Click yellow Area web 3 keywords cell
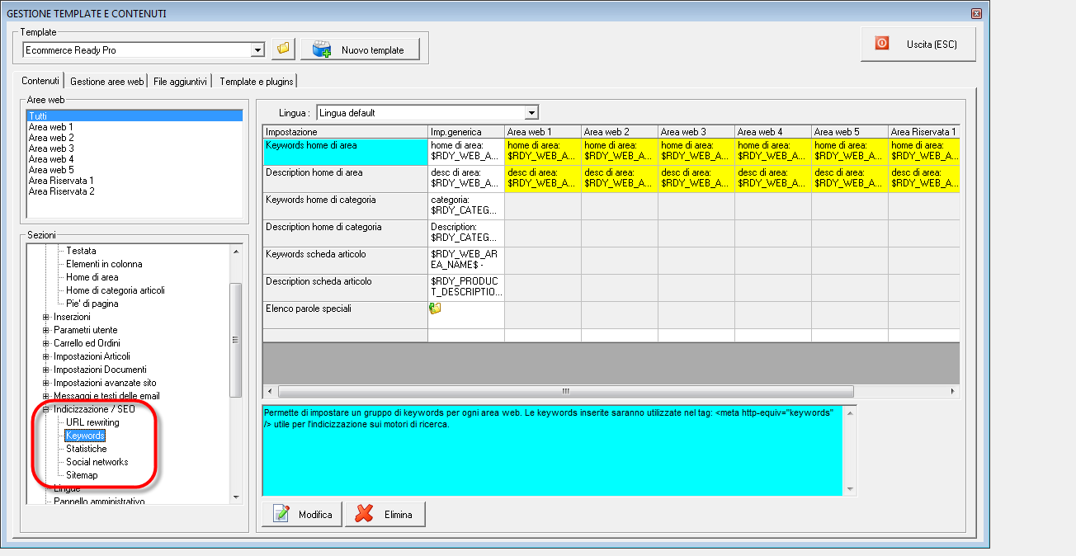The image size is (1076, 556). 696,150
